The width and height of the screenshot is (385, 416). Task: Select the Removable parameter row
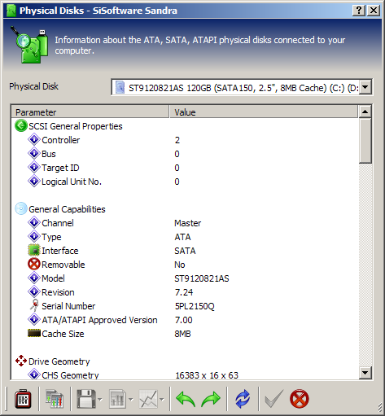click(x=185, y=265)
